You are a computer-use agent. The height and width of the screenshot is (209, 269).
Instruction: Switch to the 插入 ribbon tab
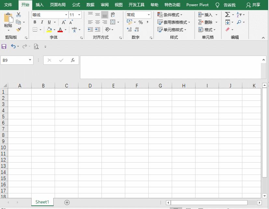coord(39,5)
